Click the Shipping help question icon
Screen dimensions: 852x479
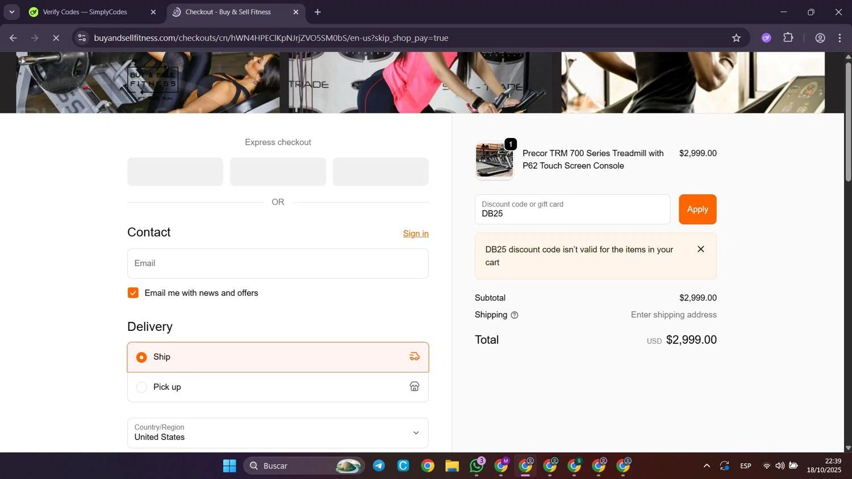click(515, 315)
